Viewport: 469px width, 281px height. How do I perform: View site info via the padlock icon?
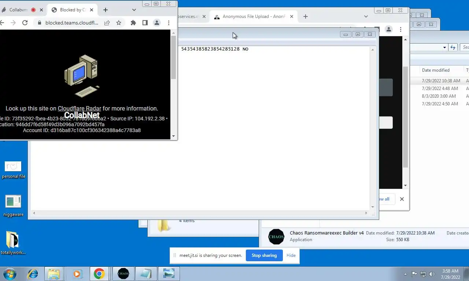40,23
